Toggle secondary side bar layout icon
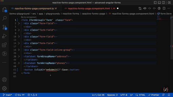 [163, 2]
